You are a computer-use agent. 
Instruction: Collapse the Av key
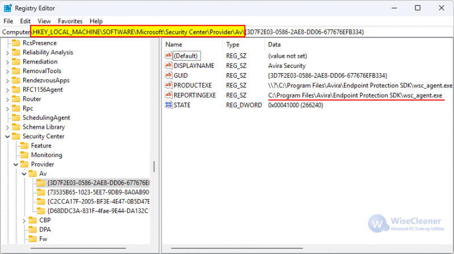[x=24, y=173]
